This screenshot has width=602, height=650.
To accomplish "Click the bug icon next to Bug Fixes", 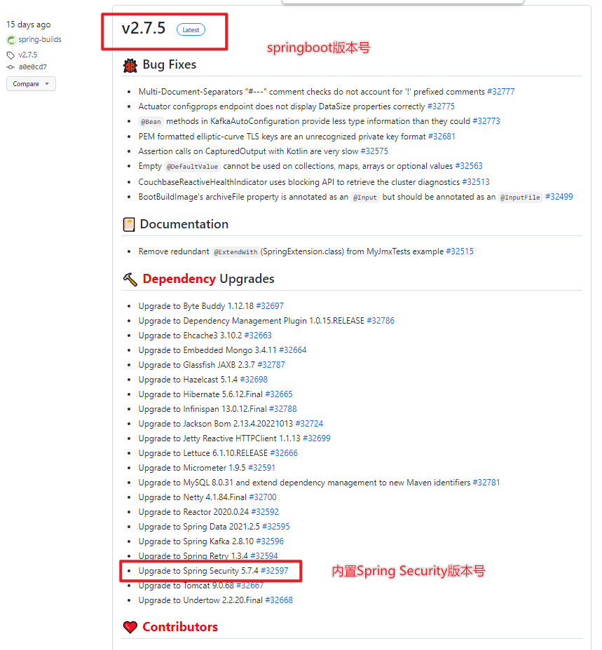I will tap(130, 66).
